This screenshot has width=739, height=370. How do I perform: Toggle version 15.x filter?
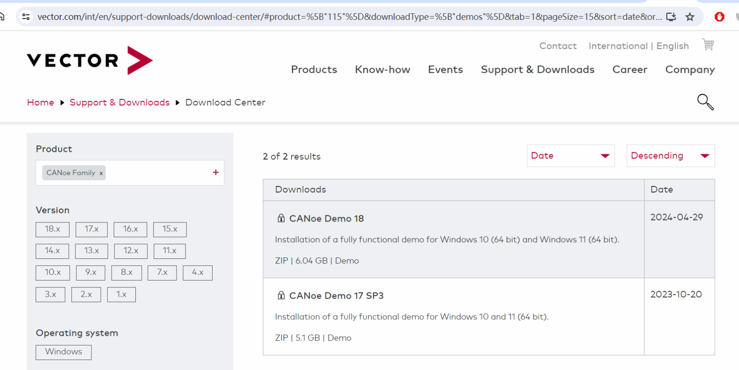(169, 229)
